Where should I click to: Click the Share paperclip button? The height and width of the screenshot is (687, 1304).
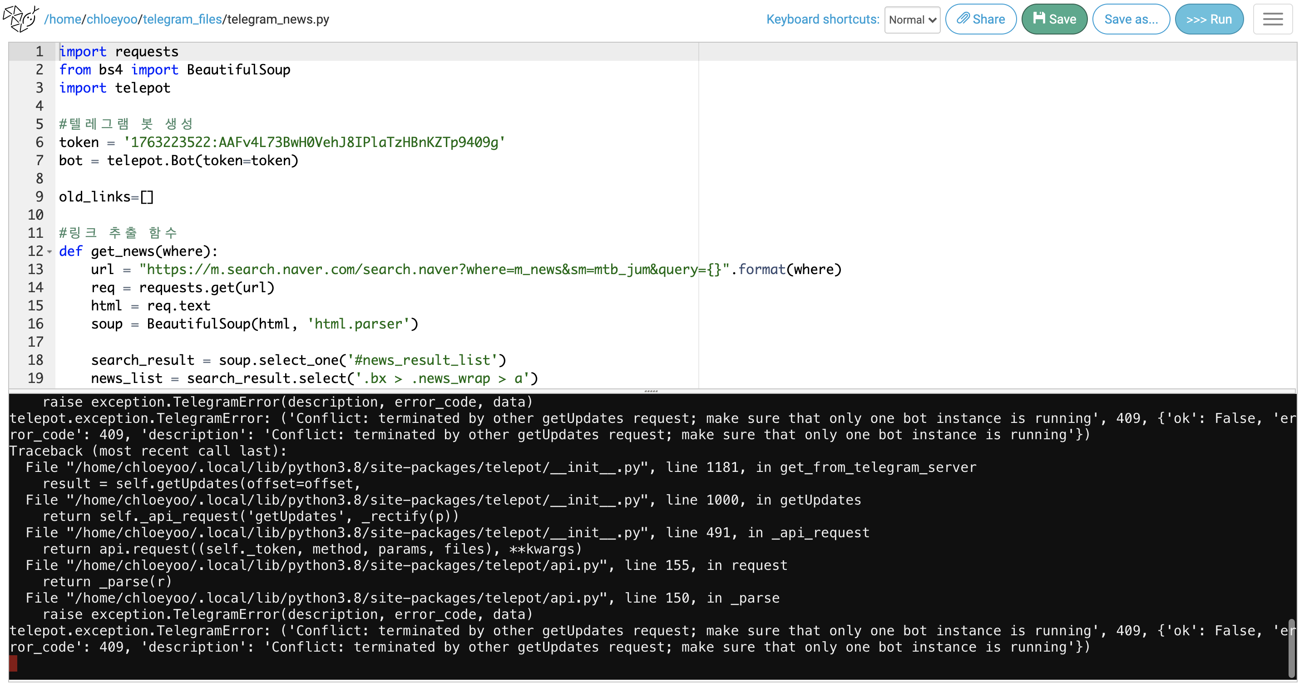(980, 19)
